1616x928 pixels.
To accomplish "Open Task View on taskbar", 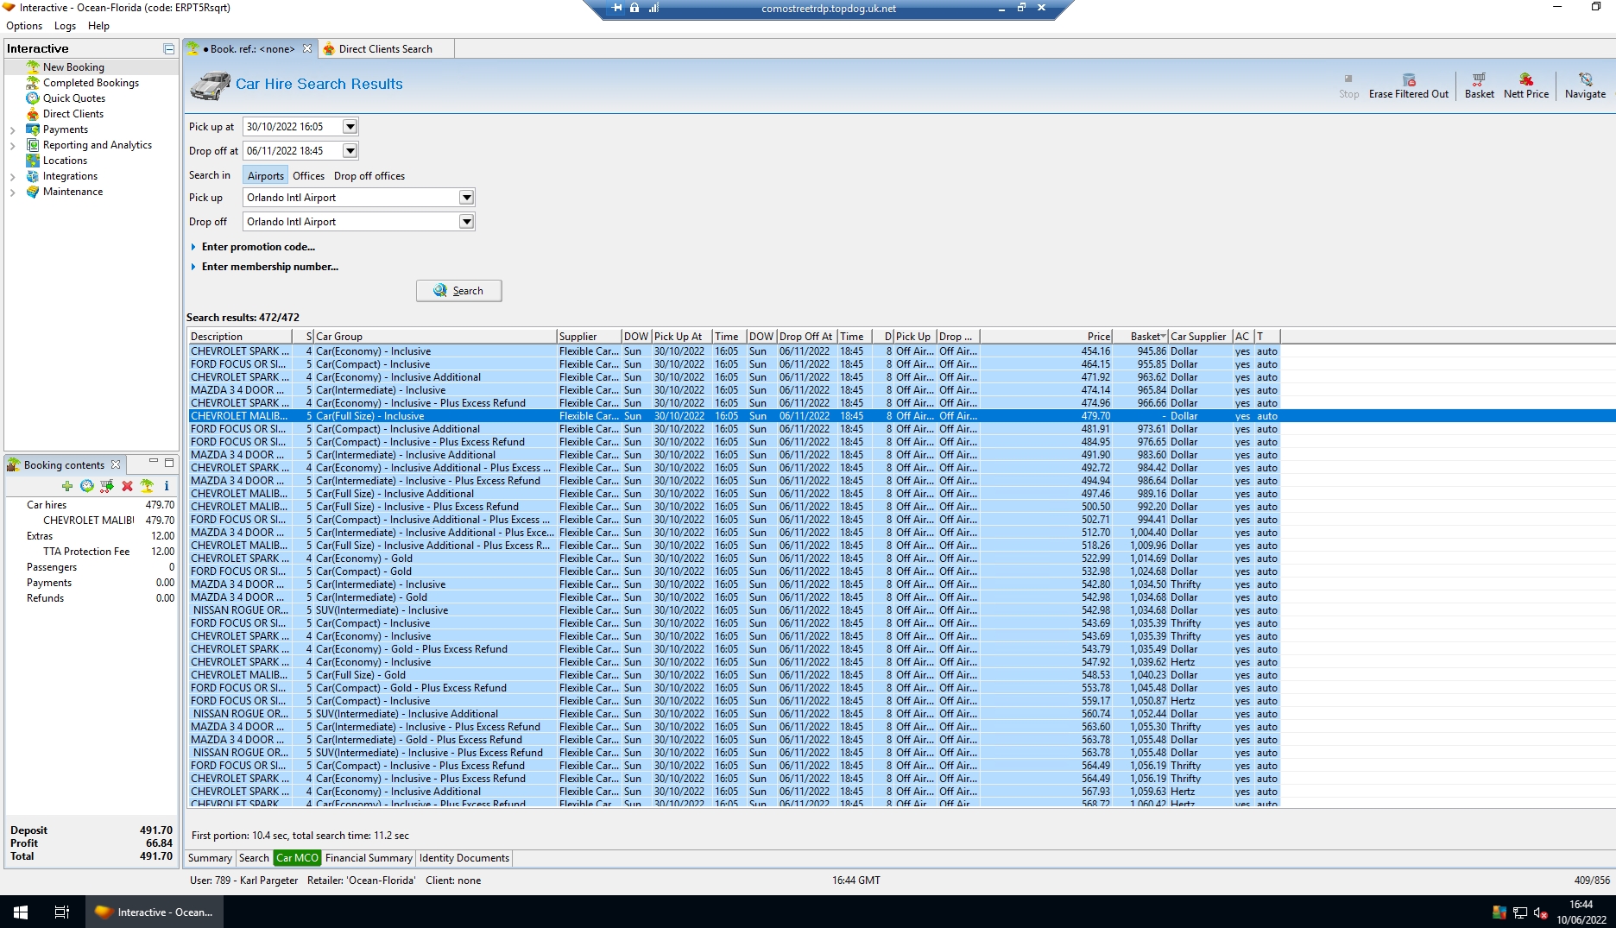I will click(x=62, y=912).
